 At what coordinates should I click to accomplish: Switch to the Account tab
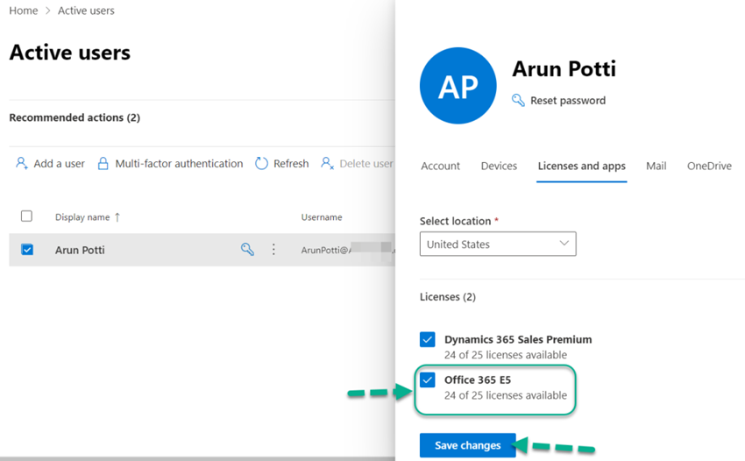[441, 166]
